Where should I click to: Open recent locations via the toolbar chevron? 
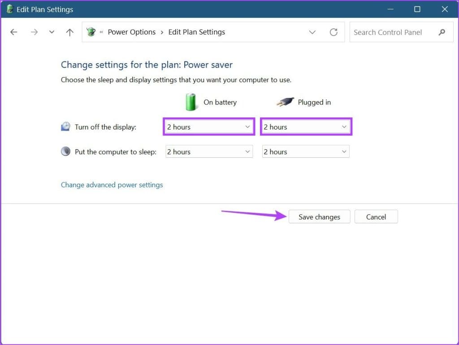click(51, 32)
